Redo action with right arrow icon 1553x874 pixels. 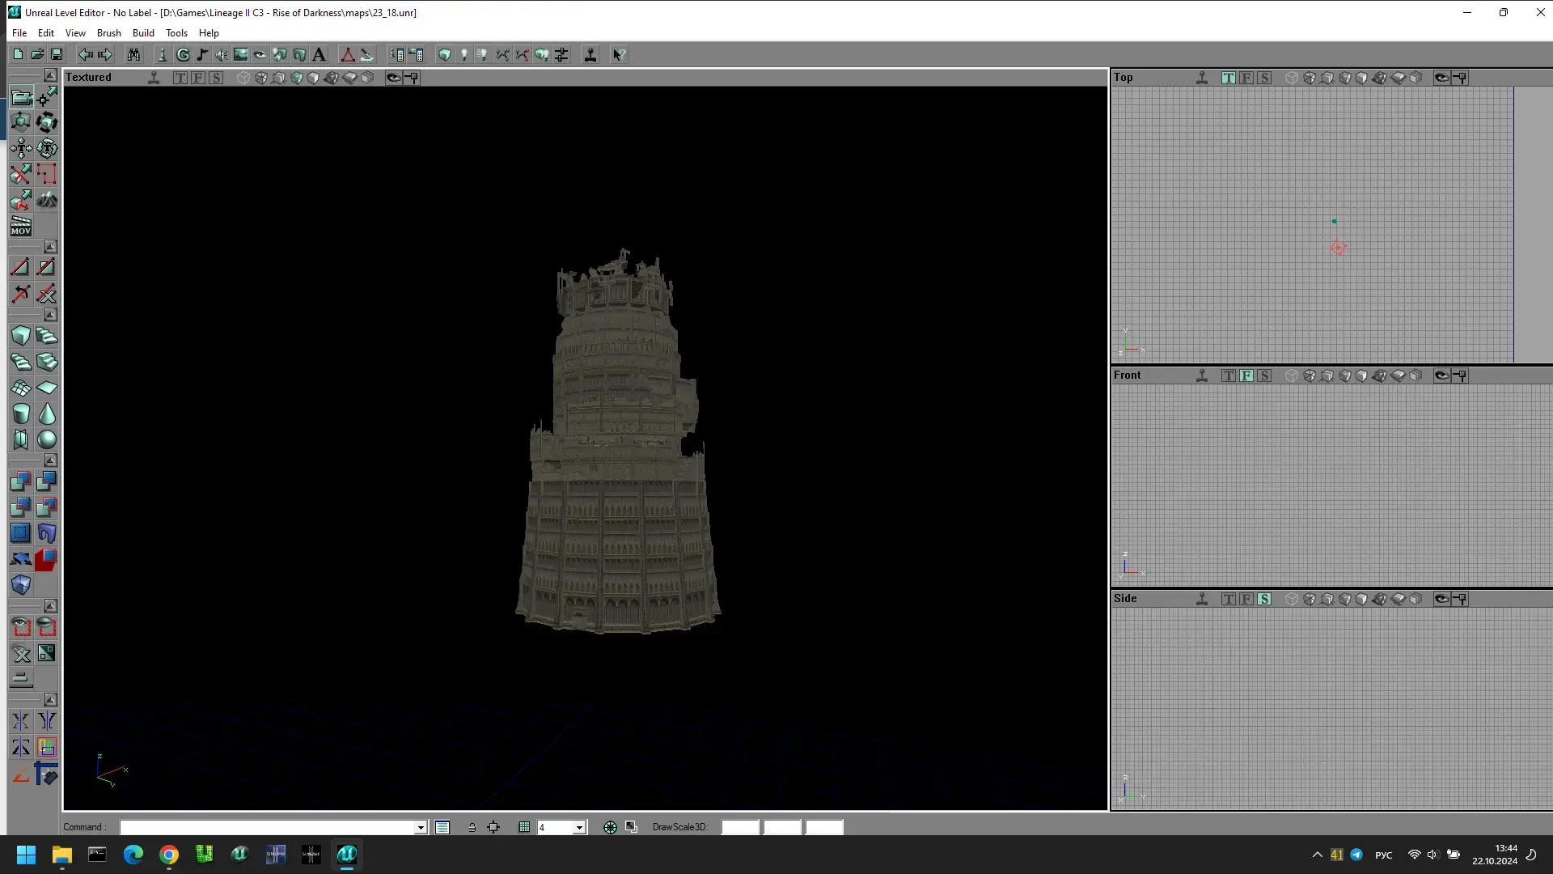tap(104, 54)
